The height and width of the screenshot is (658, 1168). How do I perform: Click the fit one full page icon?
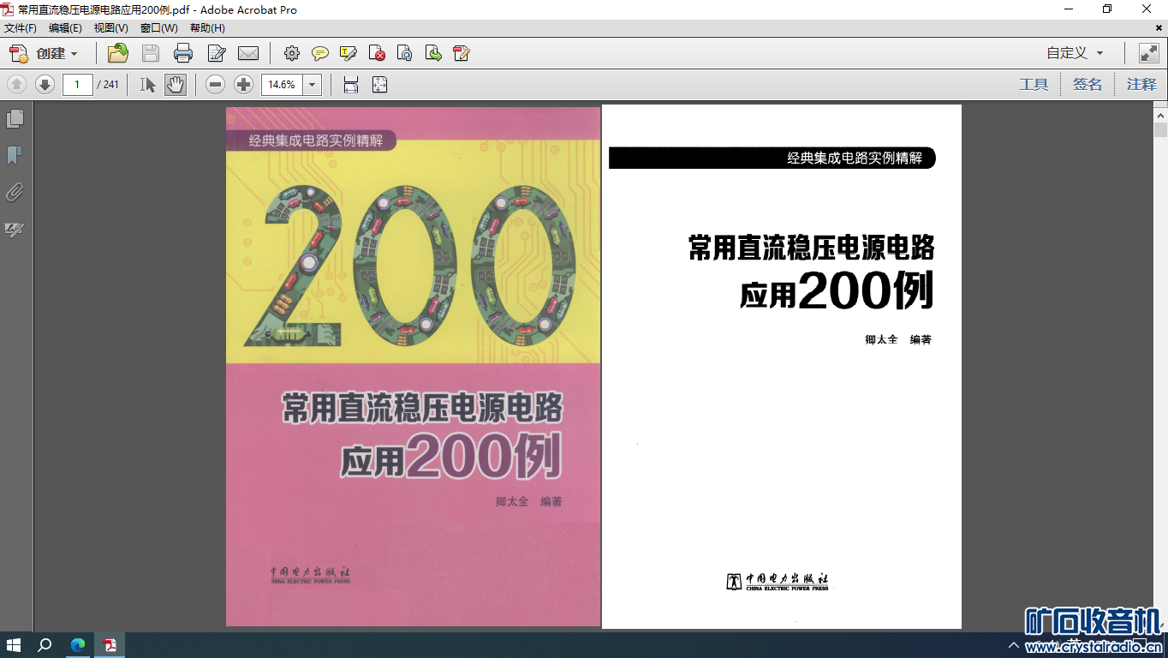coord(379,85)
